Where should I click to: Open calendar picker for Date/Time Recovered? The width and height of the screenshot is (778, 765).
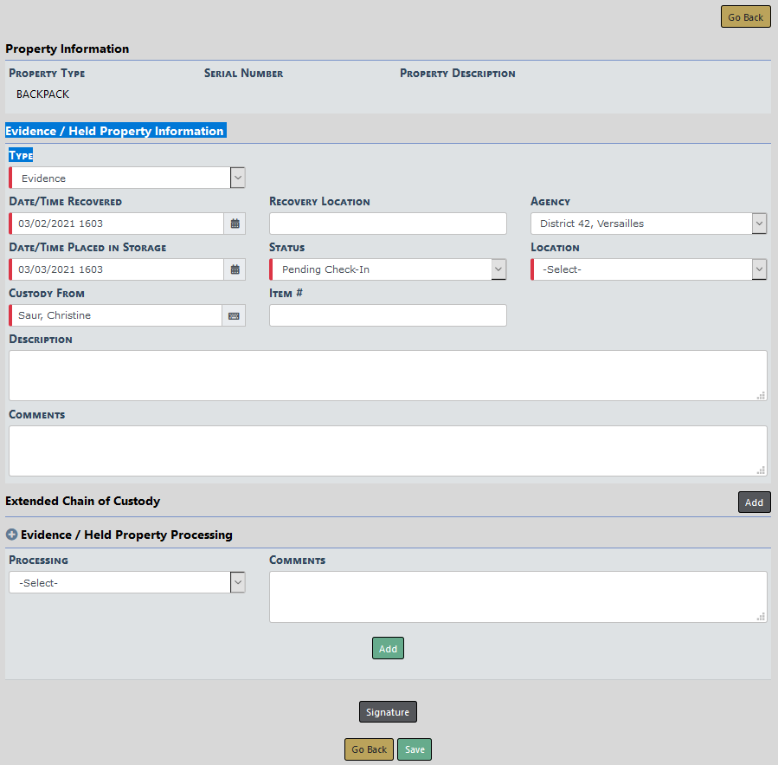(235, 224)
